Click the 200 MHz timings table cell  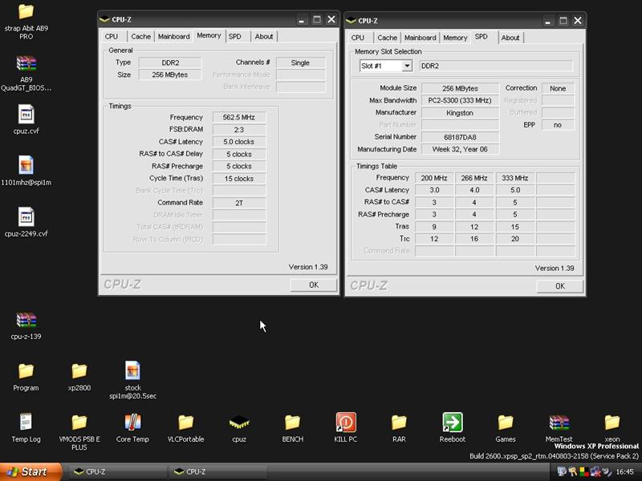(x=434, y=178)
